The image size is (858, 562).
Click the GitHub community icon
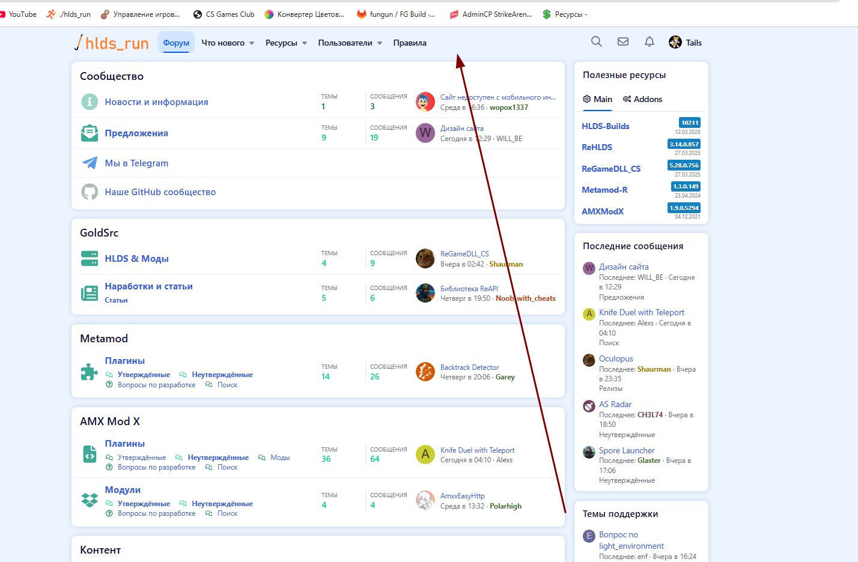click(90, 192)
